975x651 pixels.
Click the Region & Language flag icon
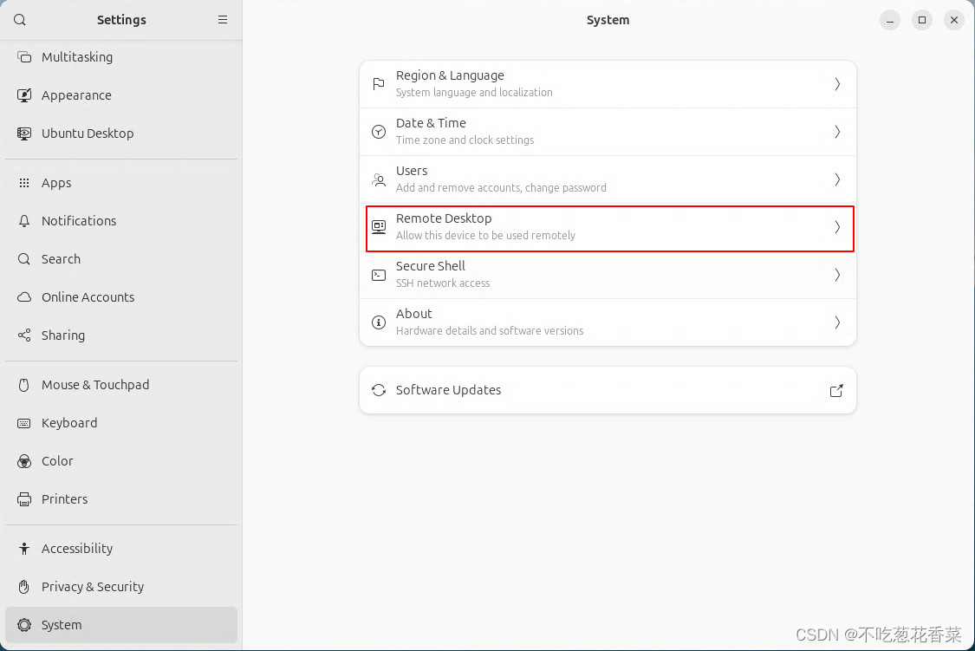click(379, 84)
